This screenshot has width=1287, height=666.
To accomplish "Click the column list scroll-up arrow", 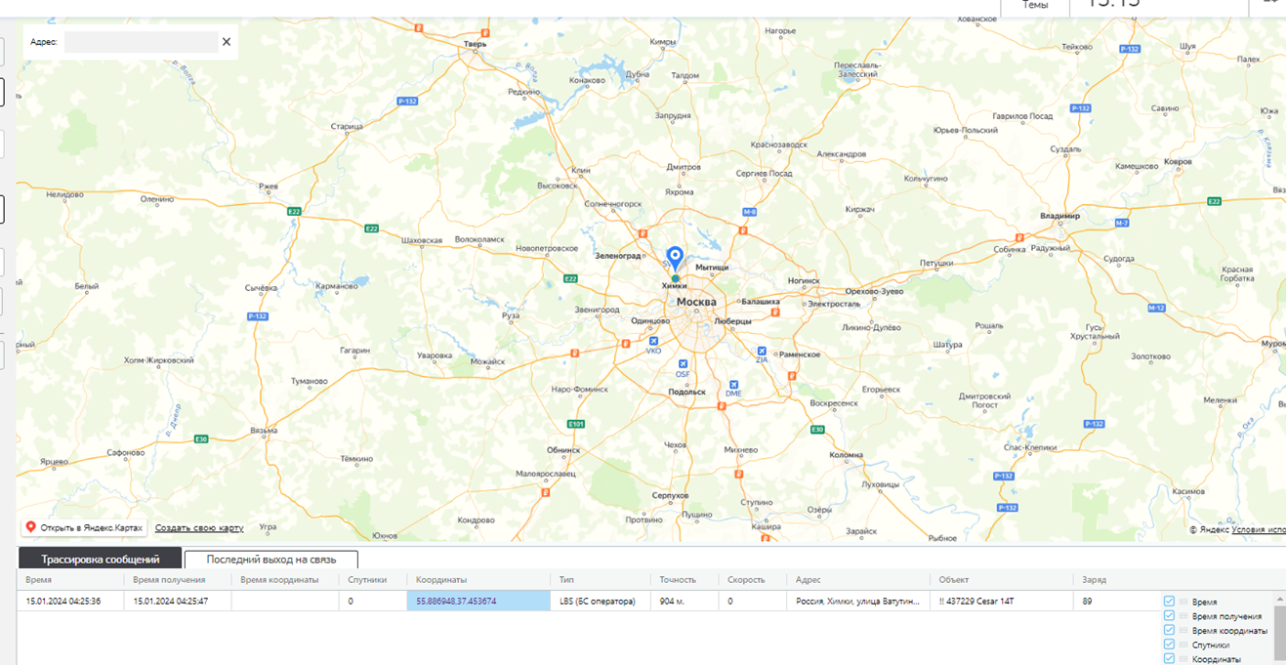I will 1279,599.
